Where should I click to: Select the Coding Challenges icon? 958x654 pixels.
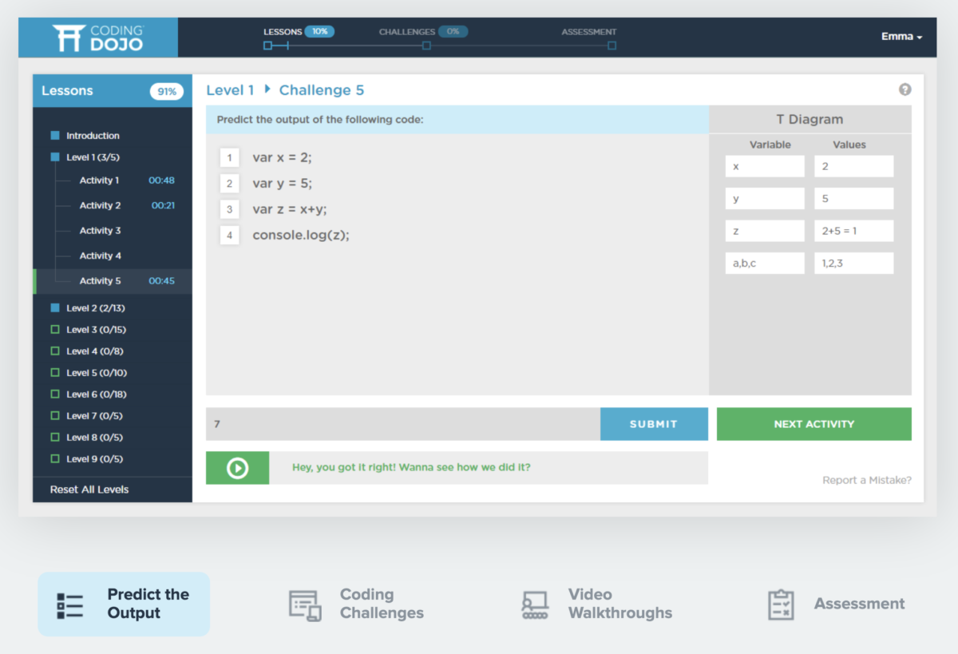coord(303,604)
